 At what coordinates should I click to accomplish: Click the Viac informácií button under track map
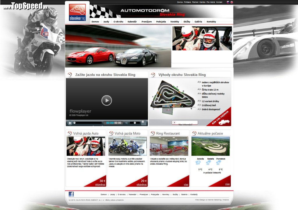click(x=185, y=123)
